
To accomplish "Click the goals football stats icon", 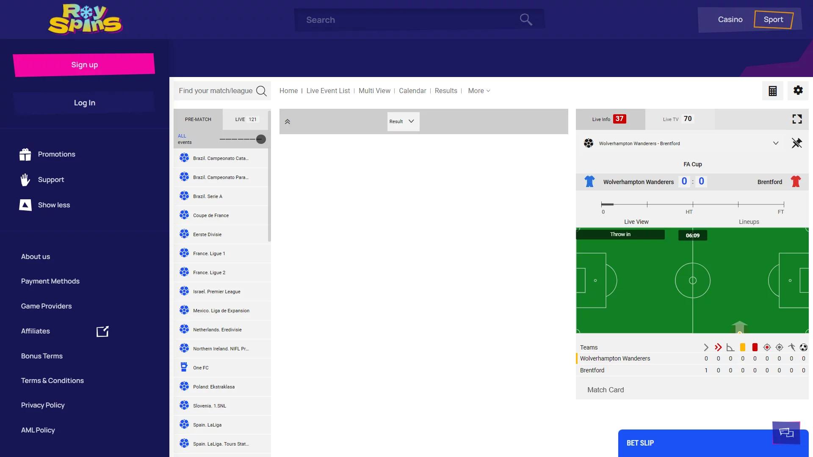I will point(804,347).
